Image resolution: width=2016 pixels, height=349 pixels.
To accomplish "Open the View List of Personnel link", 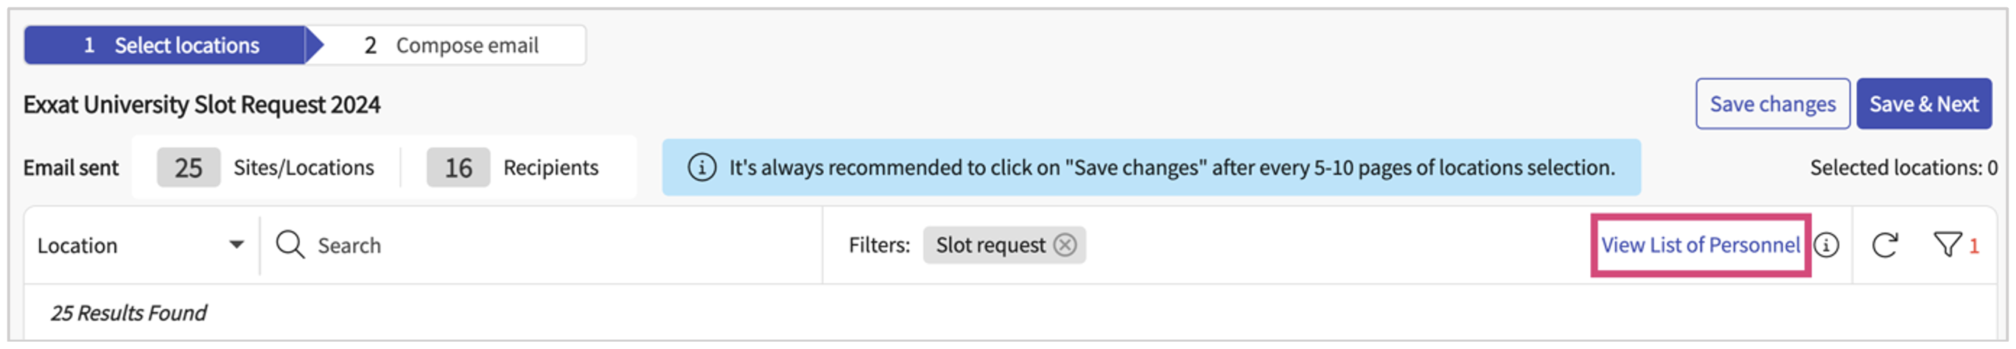I will [x=1700, y=245].
